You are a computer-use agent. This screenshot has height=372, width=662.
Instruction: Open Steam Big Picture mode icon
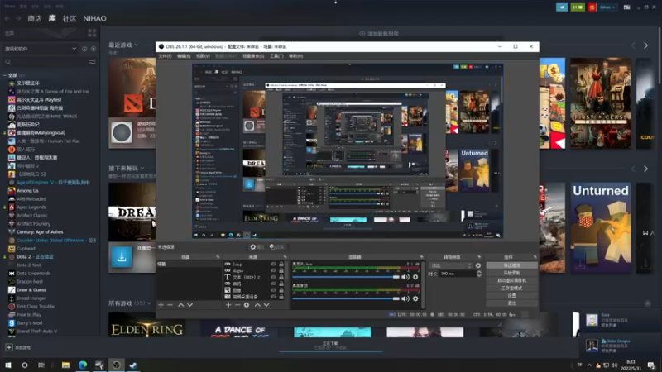[x=627, y=7]
